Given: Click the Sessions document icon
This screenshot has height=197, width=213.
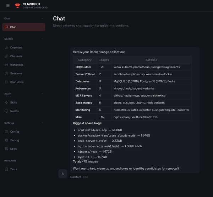Looking at the screenshot, I should point(6,73).
